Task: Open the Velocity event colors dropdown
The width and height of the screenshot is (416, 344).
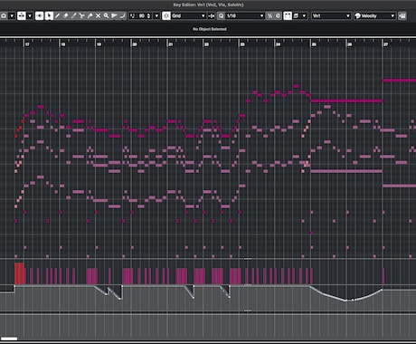Action: point(374,15)
